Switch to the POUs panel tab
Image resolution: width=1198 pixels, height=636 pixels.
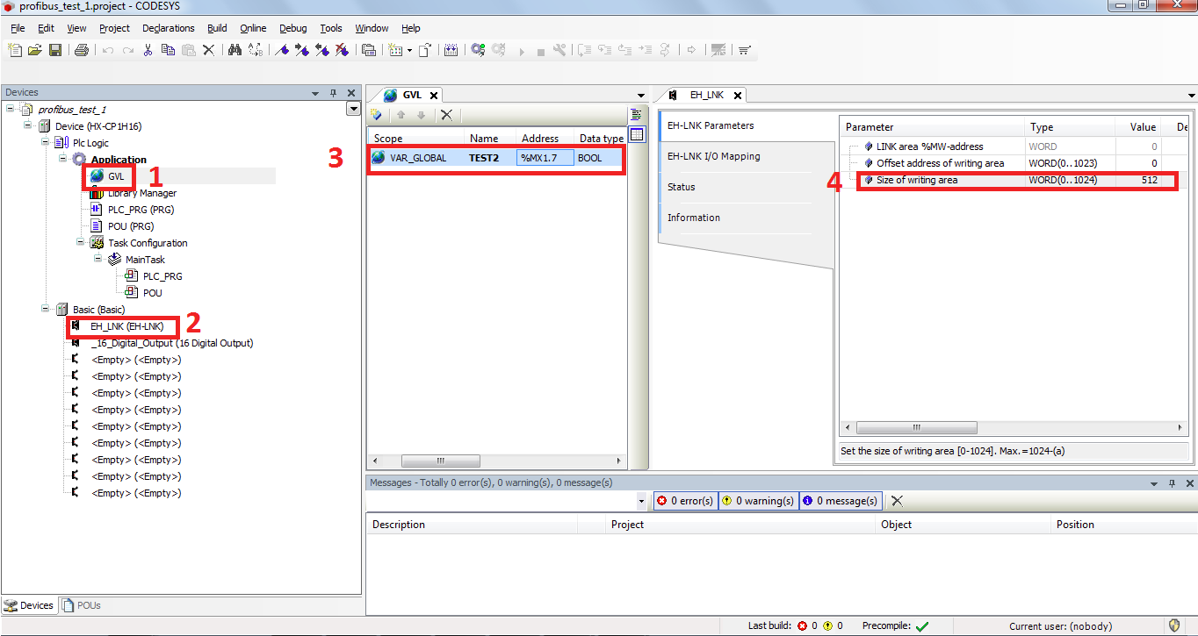click(x=83, y=605)
